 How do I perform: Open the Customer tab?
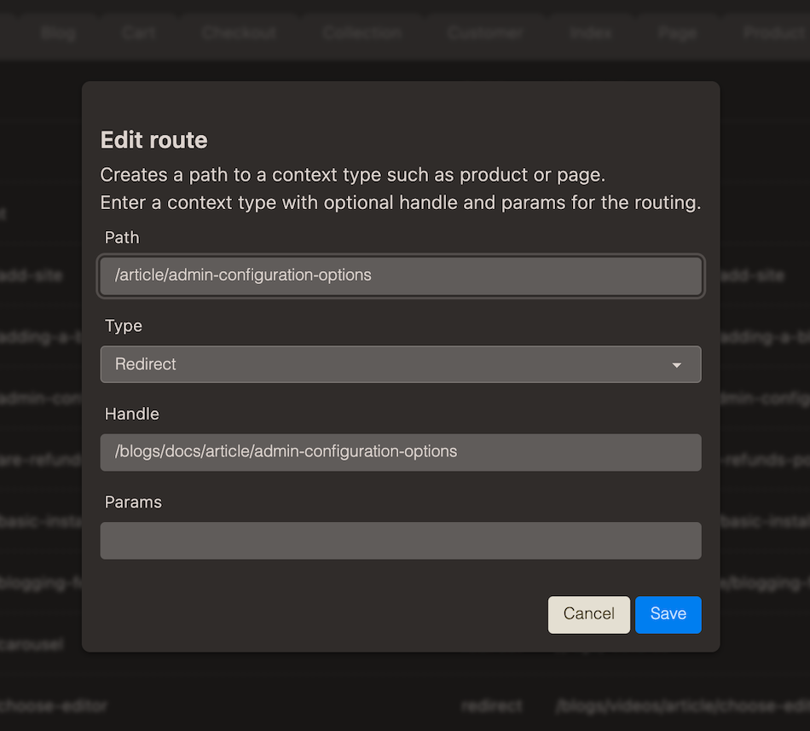pyautogui.click(x=485, y=33)
